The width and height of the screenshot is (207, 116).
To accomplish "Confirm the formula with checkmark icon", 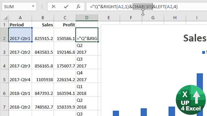I will coord(66,6).
